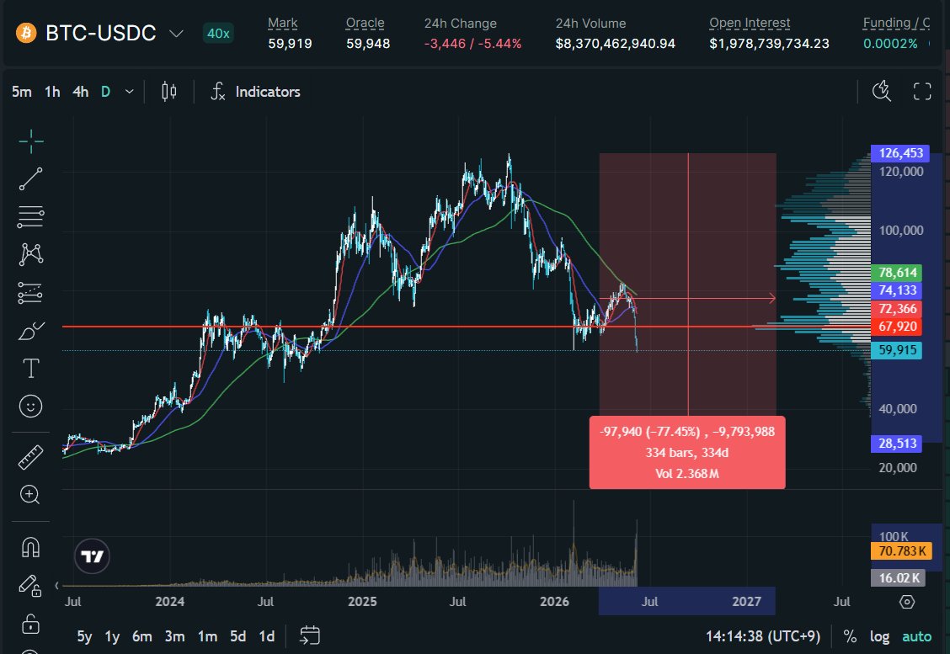Select the crosshair cursor tool
The width and height of the screenshot is (950, 654).
pos(31,141)
